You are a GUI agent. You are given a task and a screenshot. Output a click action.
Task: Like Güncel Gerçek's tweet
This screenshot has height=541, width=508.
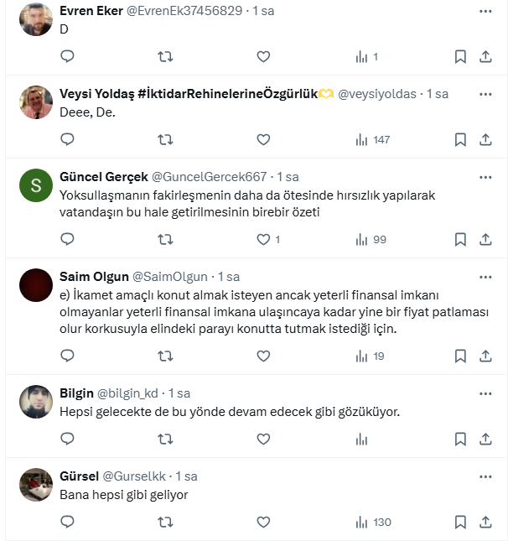pyautogui.click(x=263, y=240)
